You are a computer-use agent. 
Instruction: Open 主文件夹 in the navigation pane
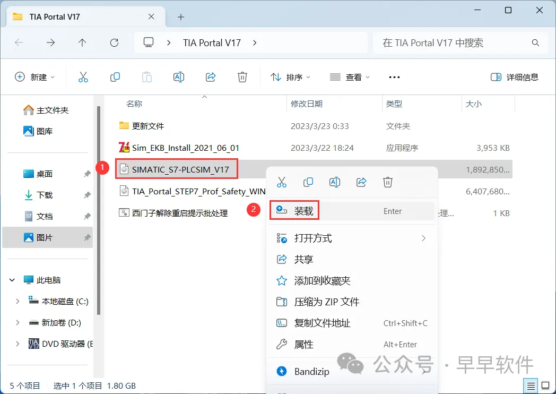coord(46,110)
